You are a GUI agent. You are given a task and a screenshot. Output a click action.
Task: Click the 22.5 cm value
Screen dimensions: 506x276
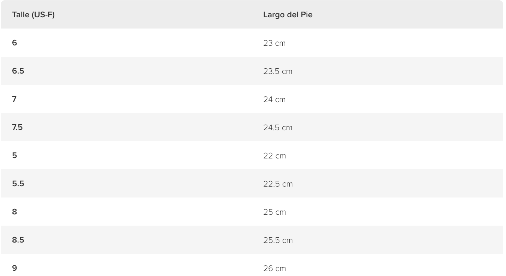point(278,184)
